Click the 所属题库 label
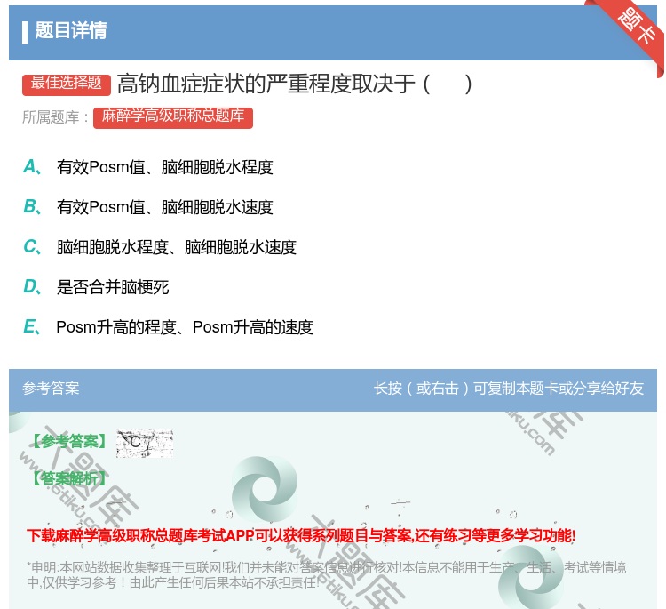Viewport: 666px width, 609px height. pyautogui.click(x=56, y=117)
